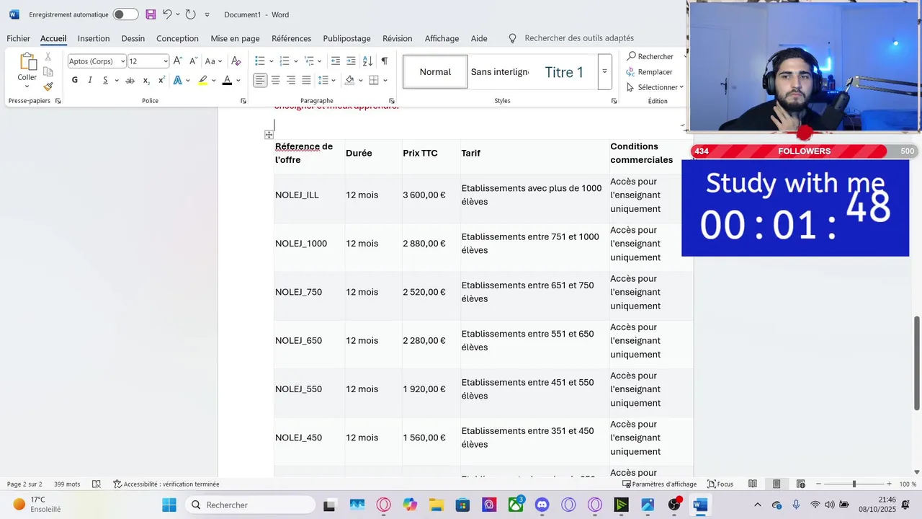Click the Accessibilité vérification terminée status

(166, 484)
